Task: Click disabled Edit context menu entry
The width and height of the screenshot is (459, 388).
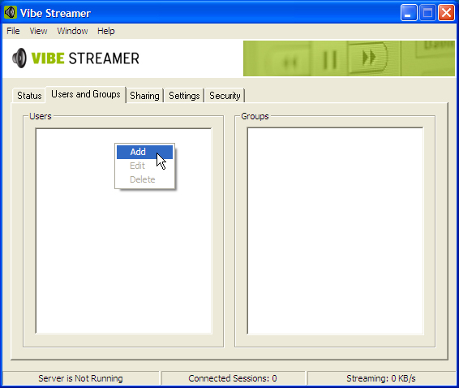Action: pos(144,166)
